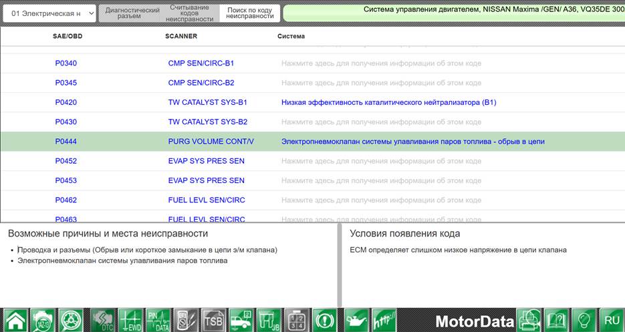Screen dimensions: 625x332
Task: Open code P0345 link
Action: (66, 83)
